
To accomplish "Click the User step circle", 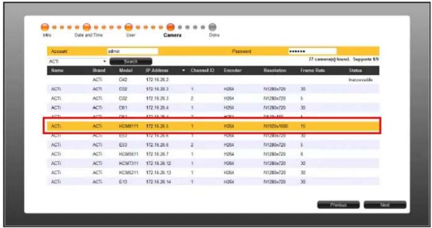I will tap(129, 27).
